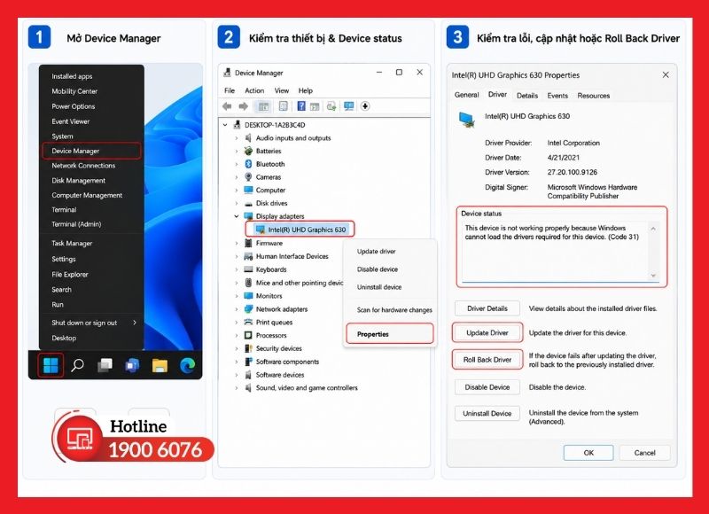709x514 pixels.
Task: Expand the Shut down or sign out submenu
Action: [135, 323]
